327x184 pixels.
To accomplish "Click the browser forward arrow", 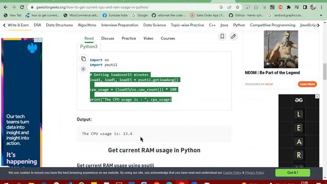I will point(14,7).
